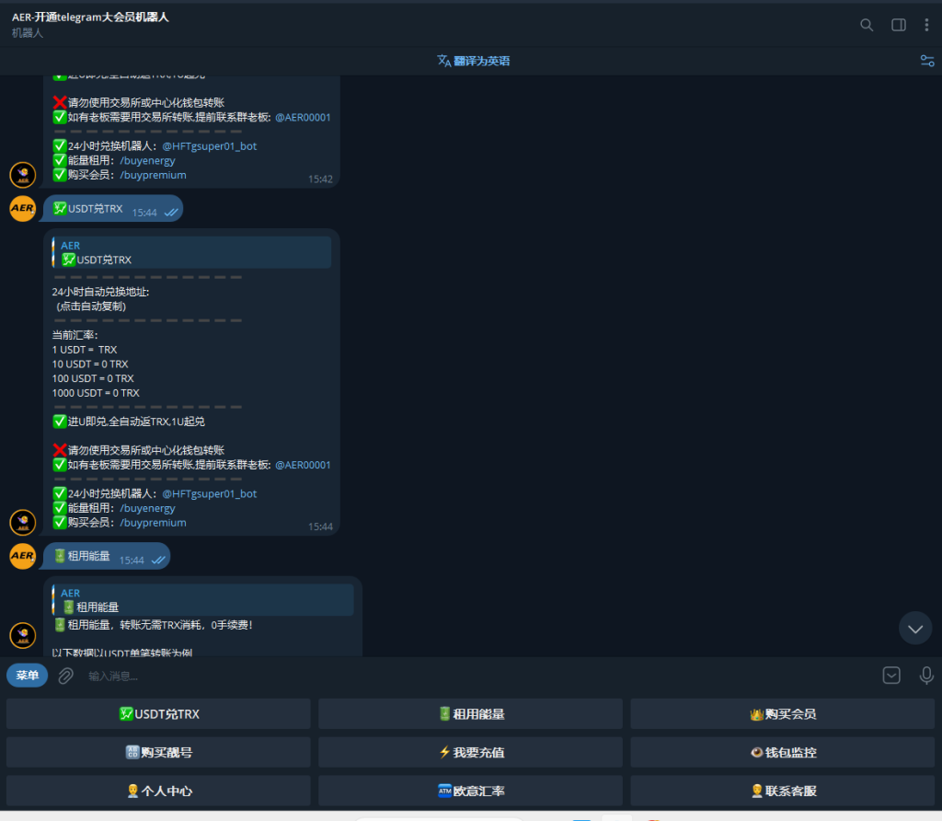Toggle the sidebar panel icon in the header
This screenshot has height=821, width=942.
click(897, 25)
